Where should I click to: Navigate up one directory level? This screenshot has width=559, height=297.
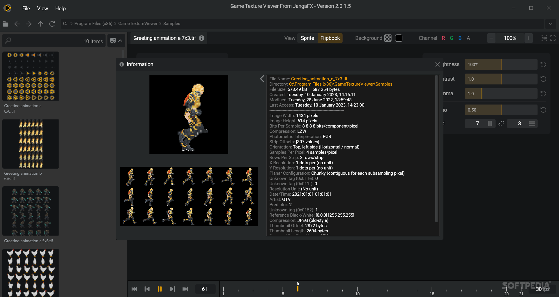40,24
